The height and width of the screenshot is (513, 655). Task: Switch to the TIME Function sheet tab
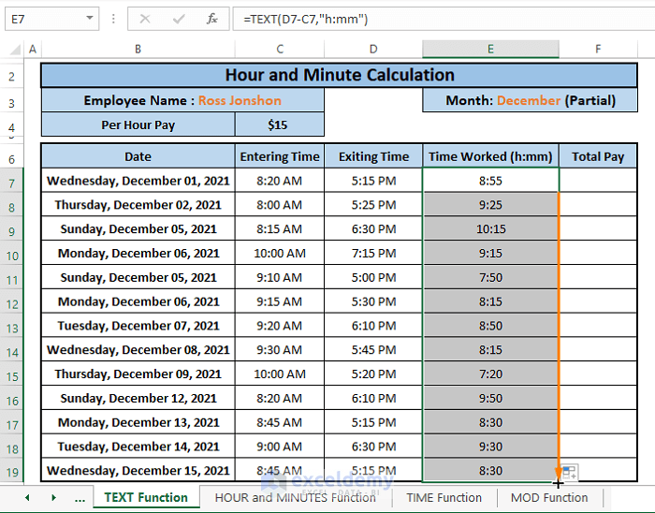coord(444,498)
